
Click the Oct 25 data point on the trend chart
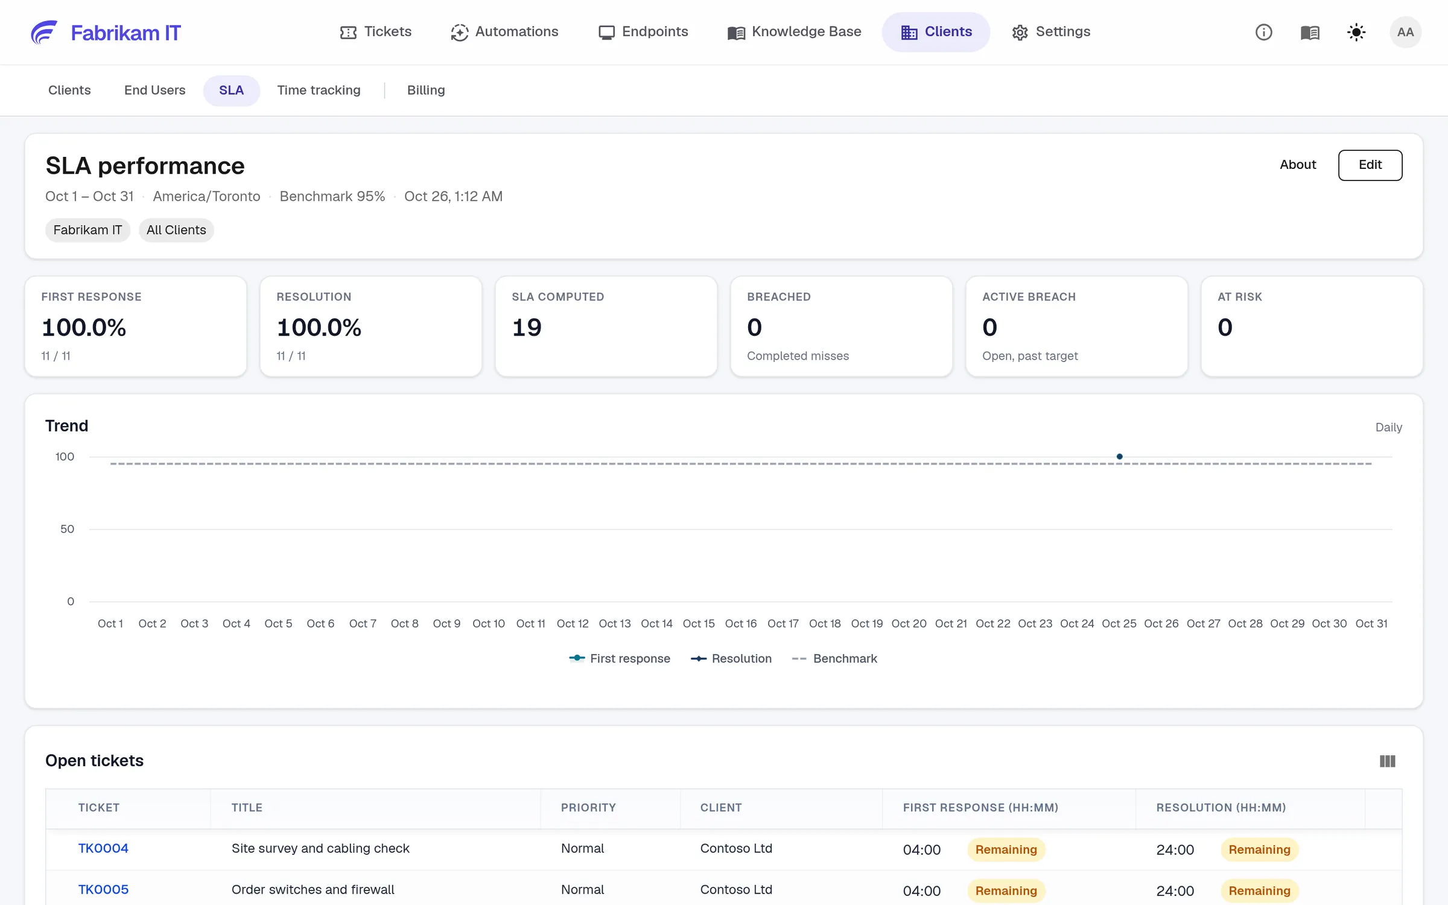pyautogui.click(x=1119, y=457)
